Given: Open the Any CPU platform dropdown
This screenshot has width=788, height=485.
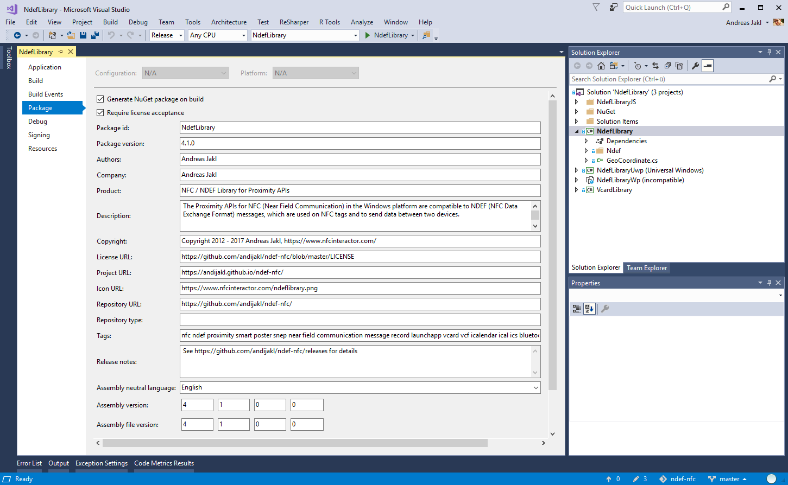Looking at the screenshot, I should [218, 35].
